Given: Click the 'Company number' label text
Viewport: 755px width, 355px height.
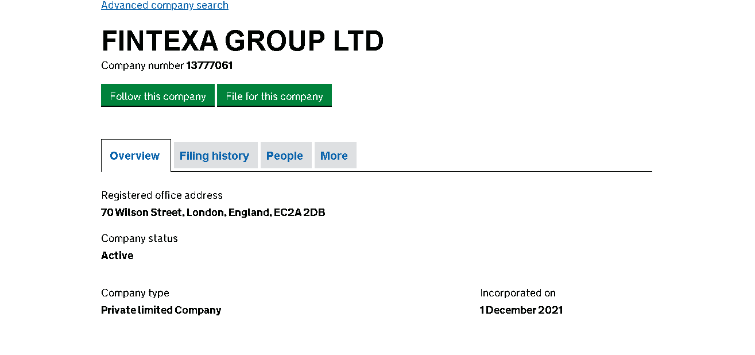Looking at the screenshot, I should (142, 65).
